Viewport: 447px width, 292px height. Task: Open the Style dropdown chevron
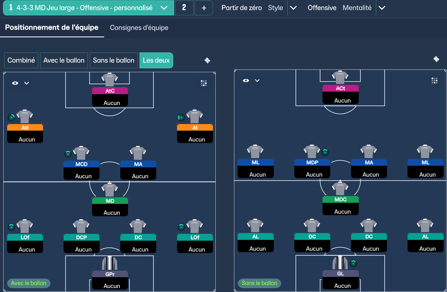[x=293, y=8]
